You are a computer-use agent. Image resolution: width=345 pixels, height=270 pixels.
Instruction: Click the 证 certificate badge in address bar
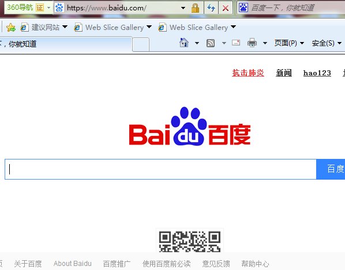pos(40,7)
